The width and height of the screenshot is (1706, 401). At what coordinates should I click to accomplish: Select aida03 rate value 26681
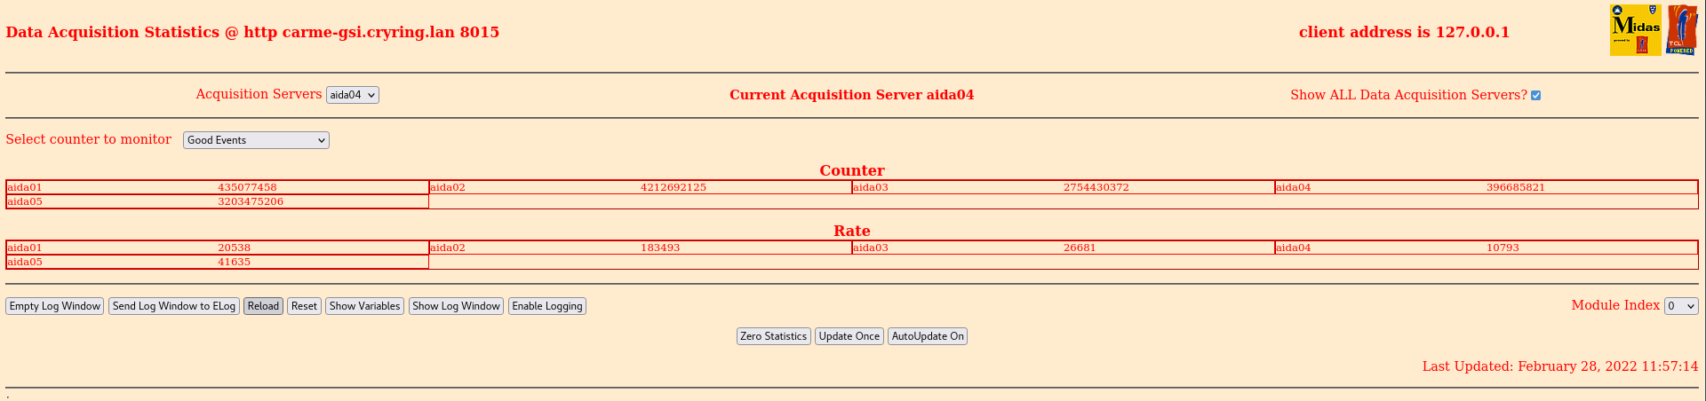coord(1080,248)
